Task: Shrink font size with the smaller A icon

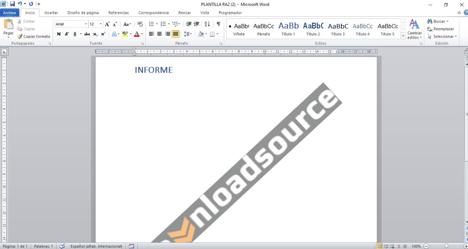Action: click(x=115, y=24)
